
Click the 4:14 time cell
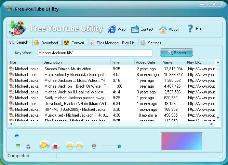(x=117, y=92)
